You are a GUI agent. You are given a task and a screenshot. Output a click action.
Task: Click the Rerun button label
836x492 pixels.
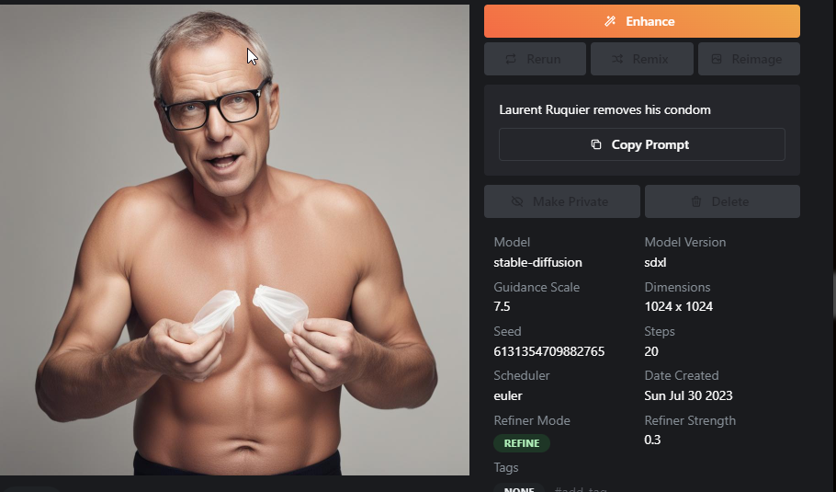click(x=543, y=59)
